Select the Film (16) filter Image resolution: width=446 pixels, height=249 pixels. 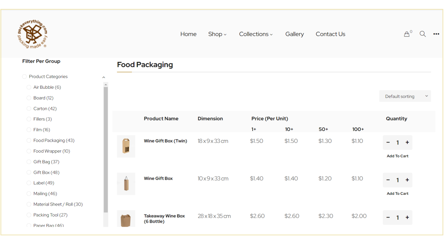(29, 130)
